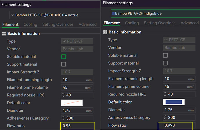Click Filament prime volume field in right panel
Viewport: 200px width, 130px height.
point(179,86)
